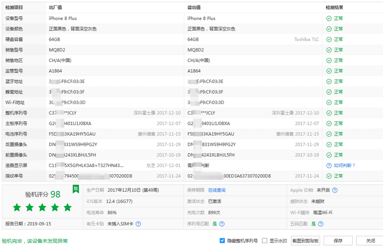Click help icon next to Apple ID锁 status
Screen dimensions: 383x250
tap(335, 190)
